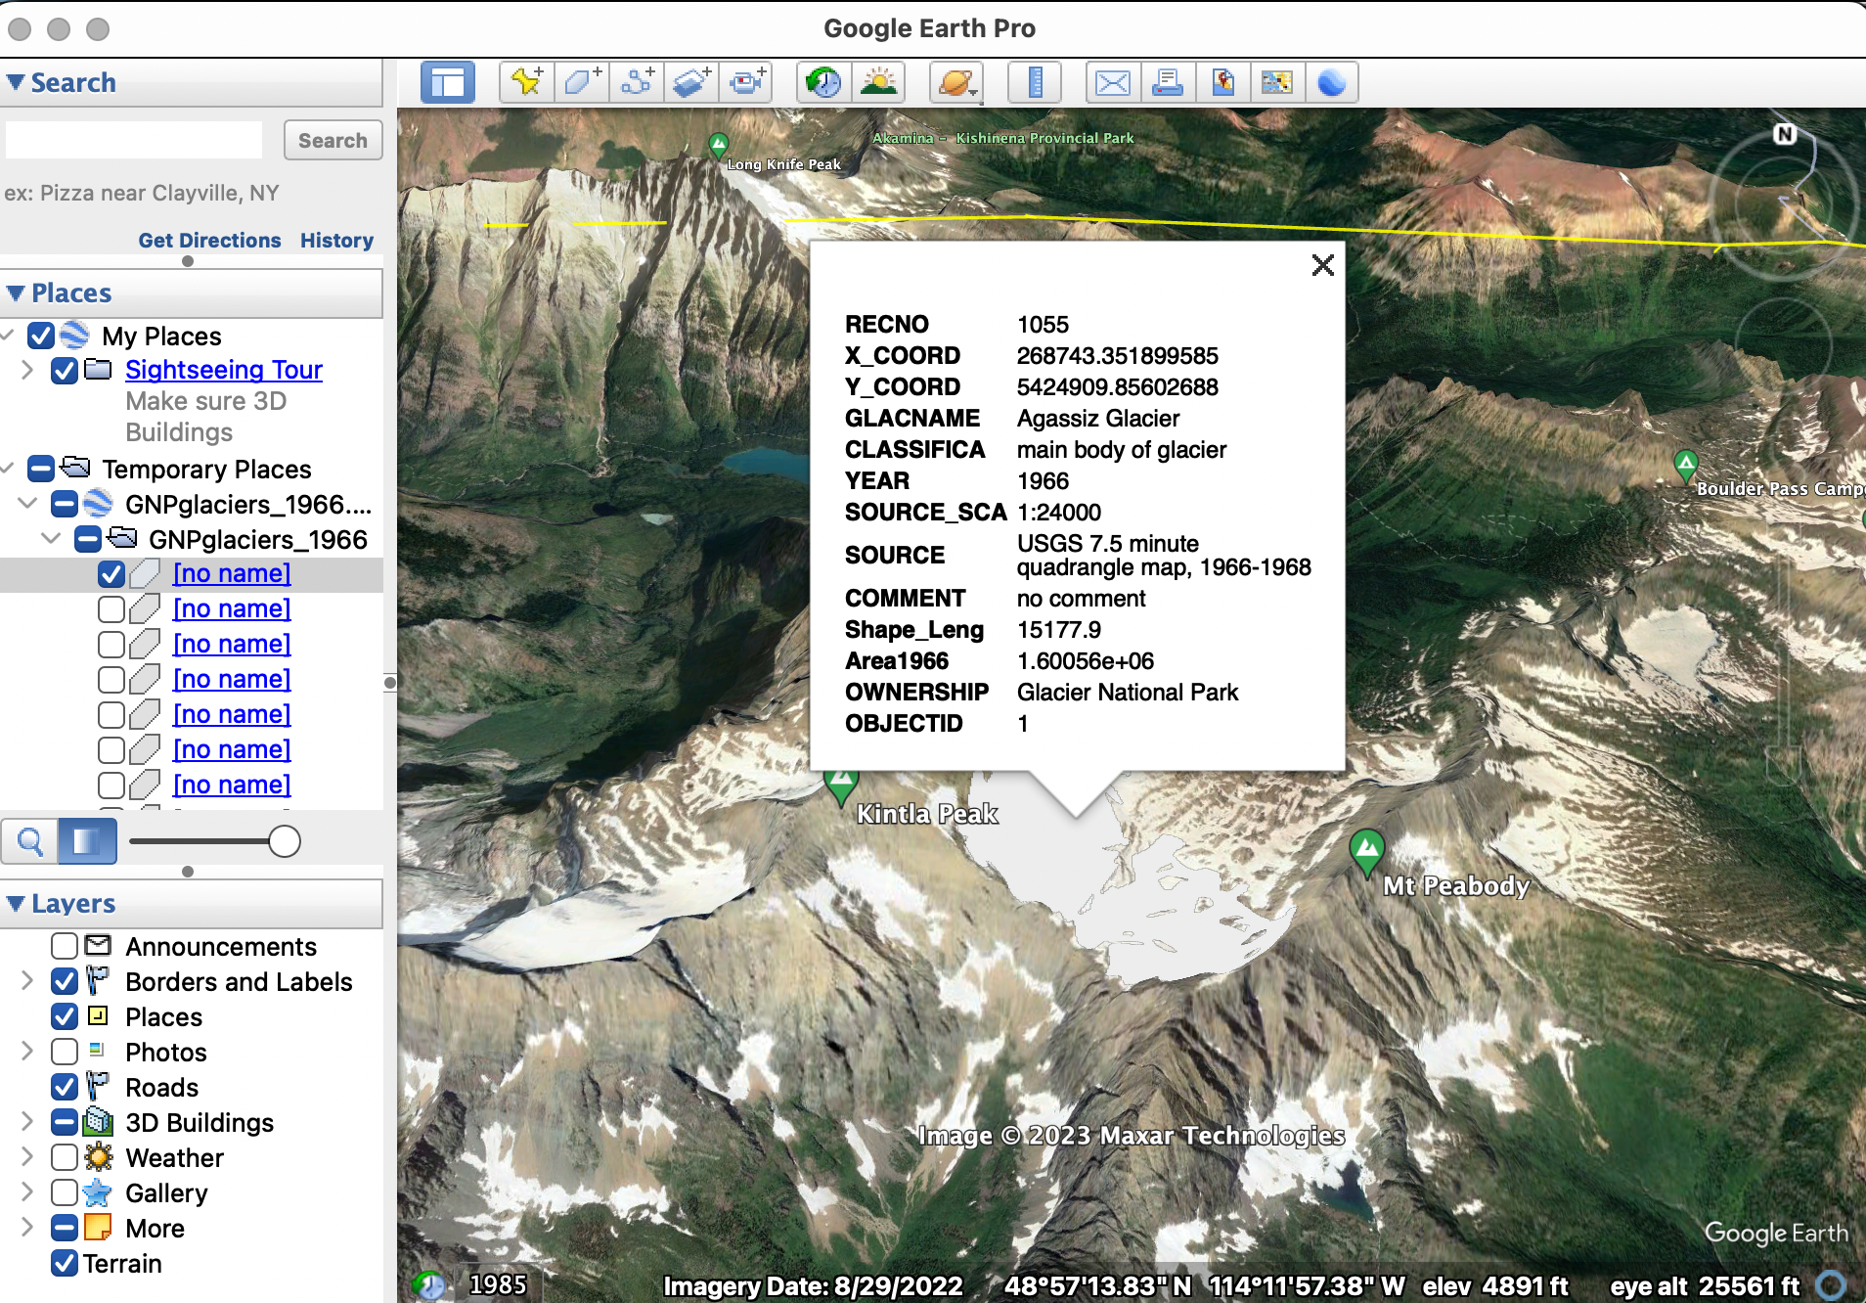This screenshot has width=1866, height=1303.
Task: Toggle the GNPglaciers_1966 folder checkbox
Action: pyautogui.click(x=88, y=539)
